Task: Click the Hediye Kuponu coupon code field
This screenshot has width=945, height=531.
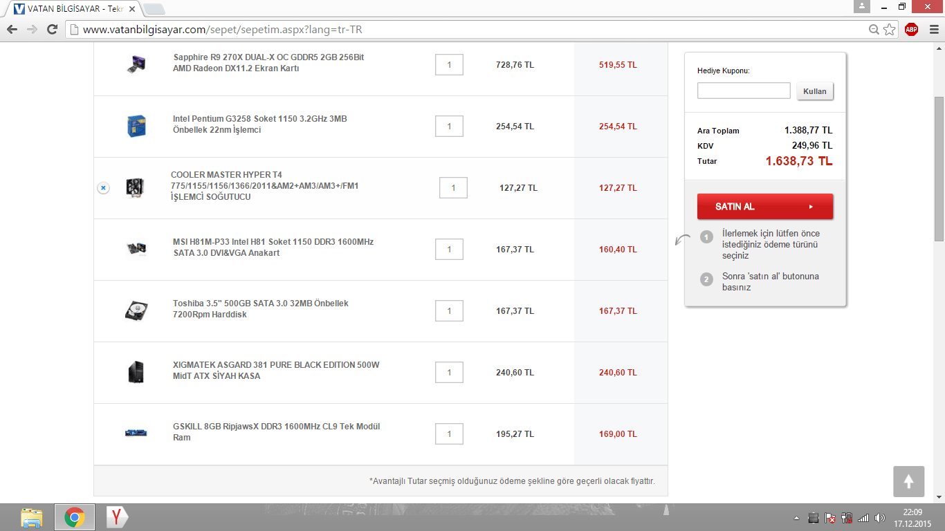Action: (744, 91)
